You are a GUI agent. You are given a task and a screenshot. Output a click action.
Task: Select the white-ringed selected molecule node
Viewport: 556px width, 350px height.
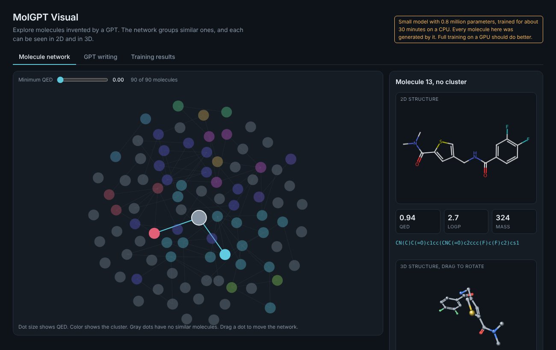pyautogui.click(x=199, y=218)
